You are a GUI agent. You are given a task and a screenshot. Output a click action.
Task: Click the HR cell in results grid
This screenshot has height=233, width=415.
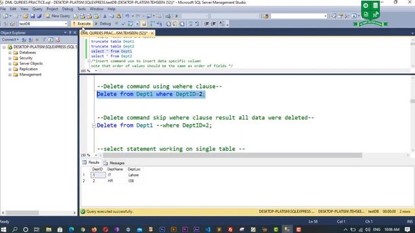coord(116,181)
